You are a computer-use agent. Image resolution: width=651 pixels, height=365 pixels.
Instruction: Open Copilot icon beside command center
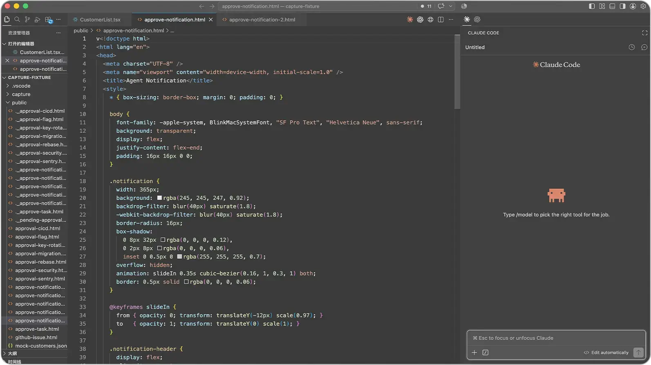click(x=464, y=6)
